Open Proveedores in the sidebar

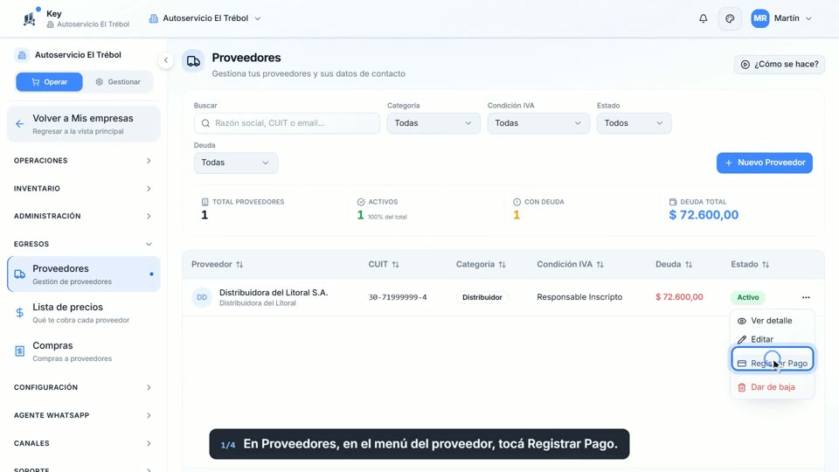click(x=84, y=274)
